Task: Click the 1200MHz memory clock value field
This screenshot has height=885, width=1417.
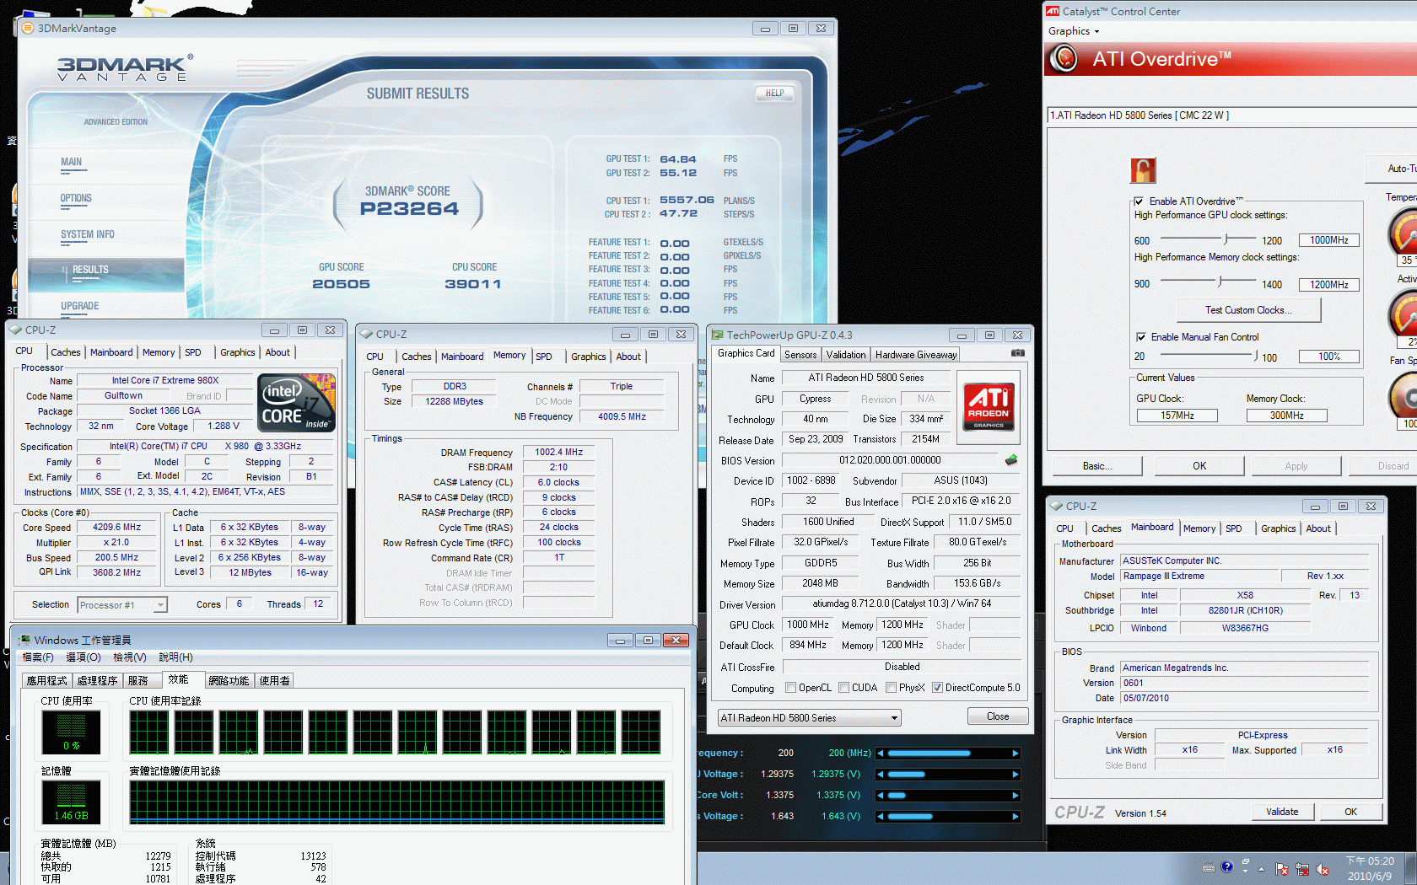Action: pos(1329,285)
